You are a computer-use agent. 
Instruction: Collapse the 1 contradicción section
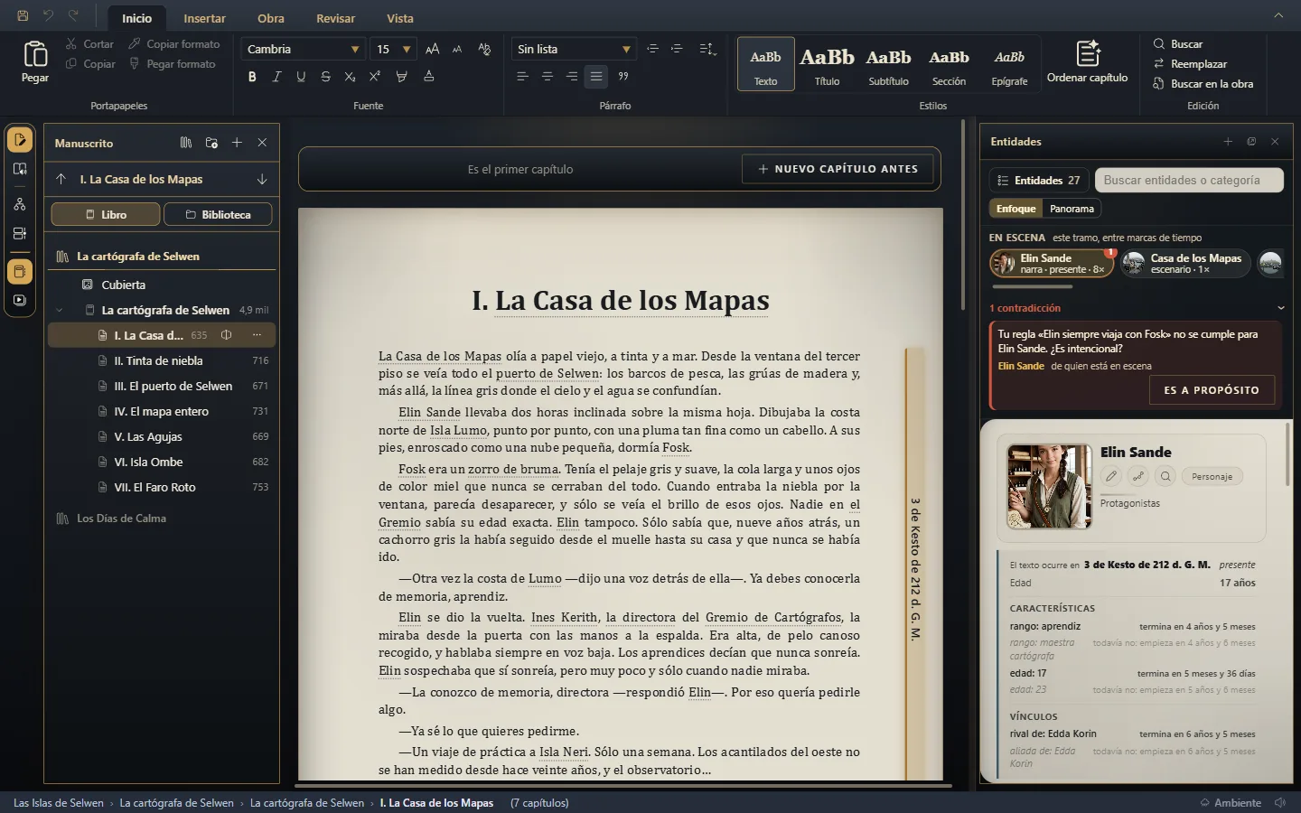[1280, 308]
